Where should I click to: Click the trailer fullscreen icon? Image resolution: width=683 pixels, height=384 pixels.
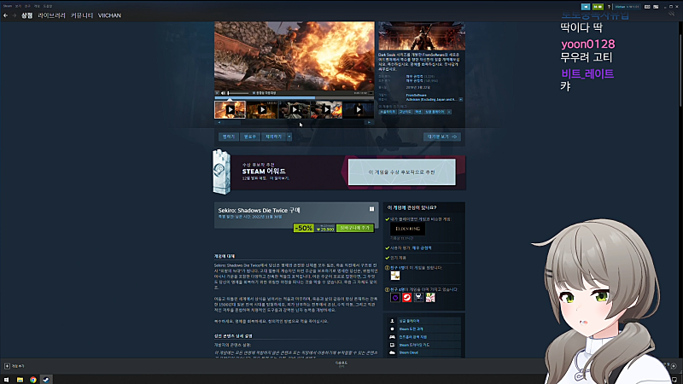(x=371, y=93)
